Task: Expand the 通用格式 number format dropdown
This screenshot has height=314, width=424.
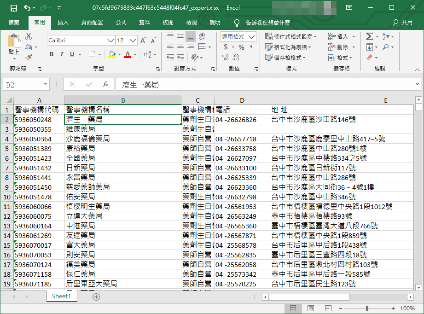Action: tap(251, 36)
